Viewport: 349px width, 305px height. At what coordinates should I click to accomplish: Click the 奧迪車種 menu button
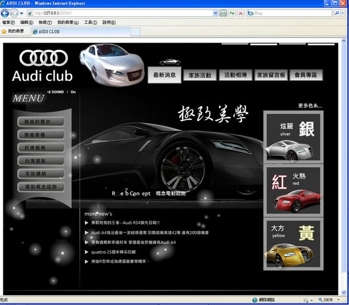(41, 135)
